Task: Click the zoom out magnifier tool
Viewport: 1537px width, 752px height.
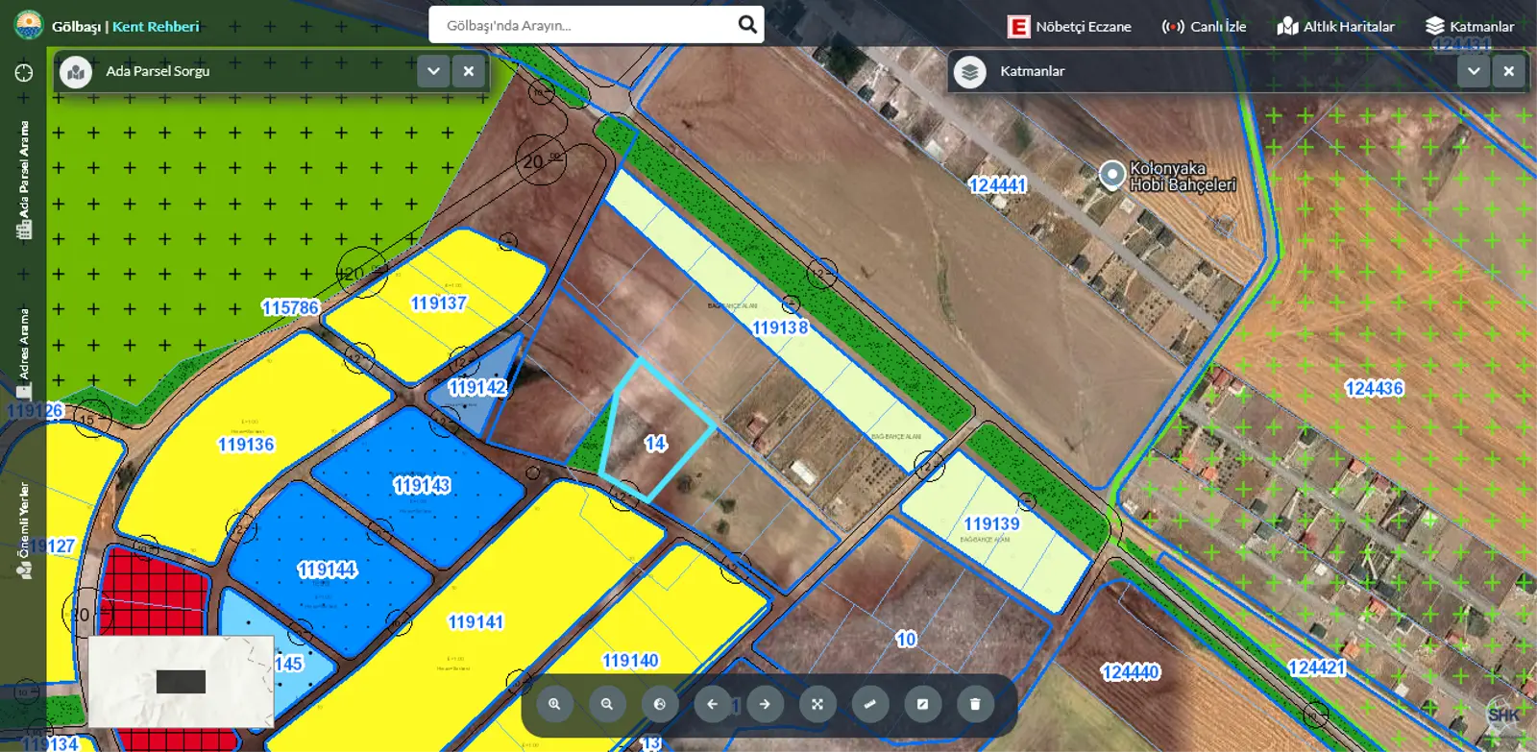Action: coord(607,704)
